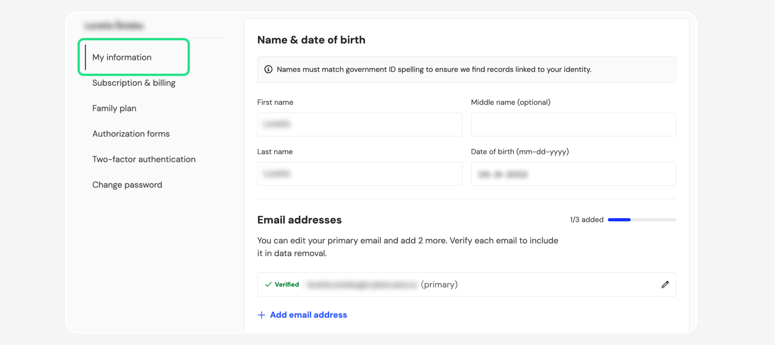Select Authorization forms in sidebar

[x=131, y=134]
